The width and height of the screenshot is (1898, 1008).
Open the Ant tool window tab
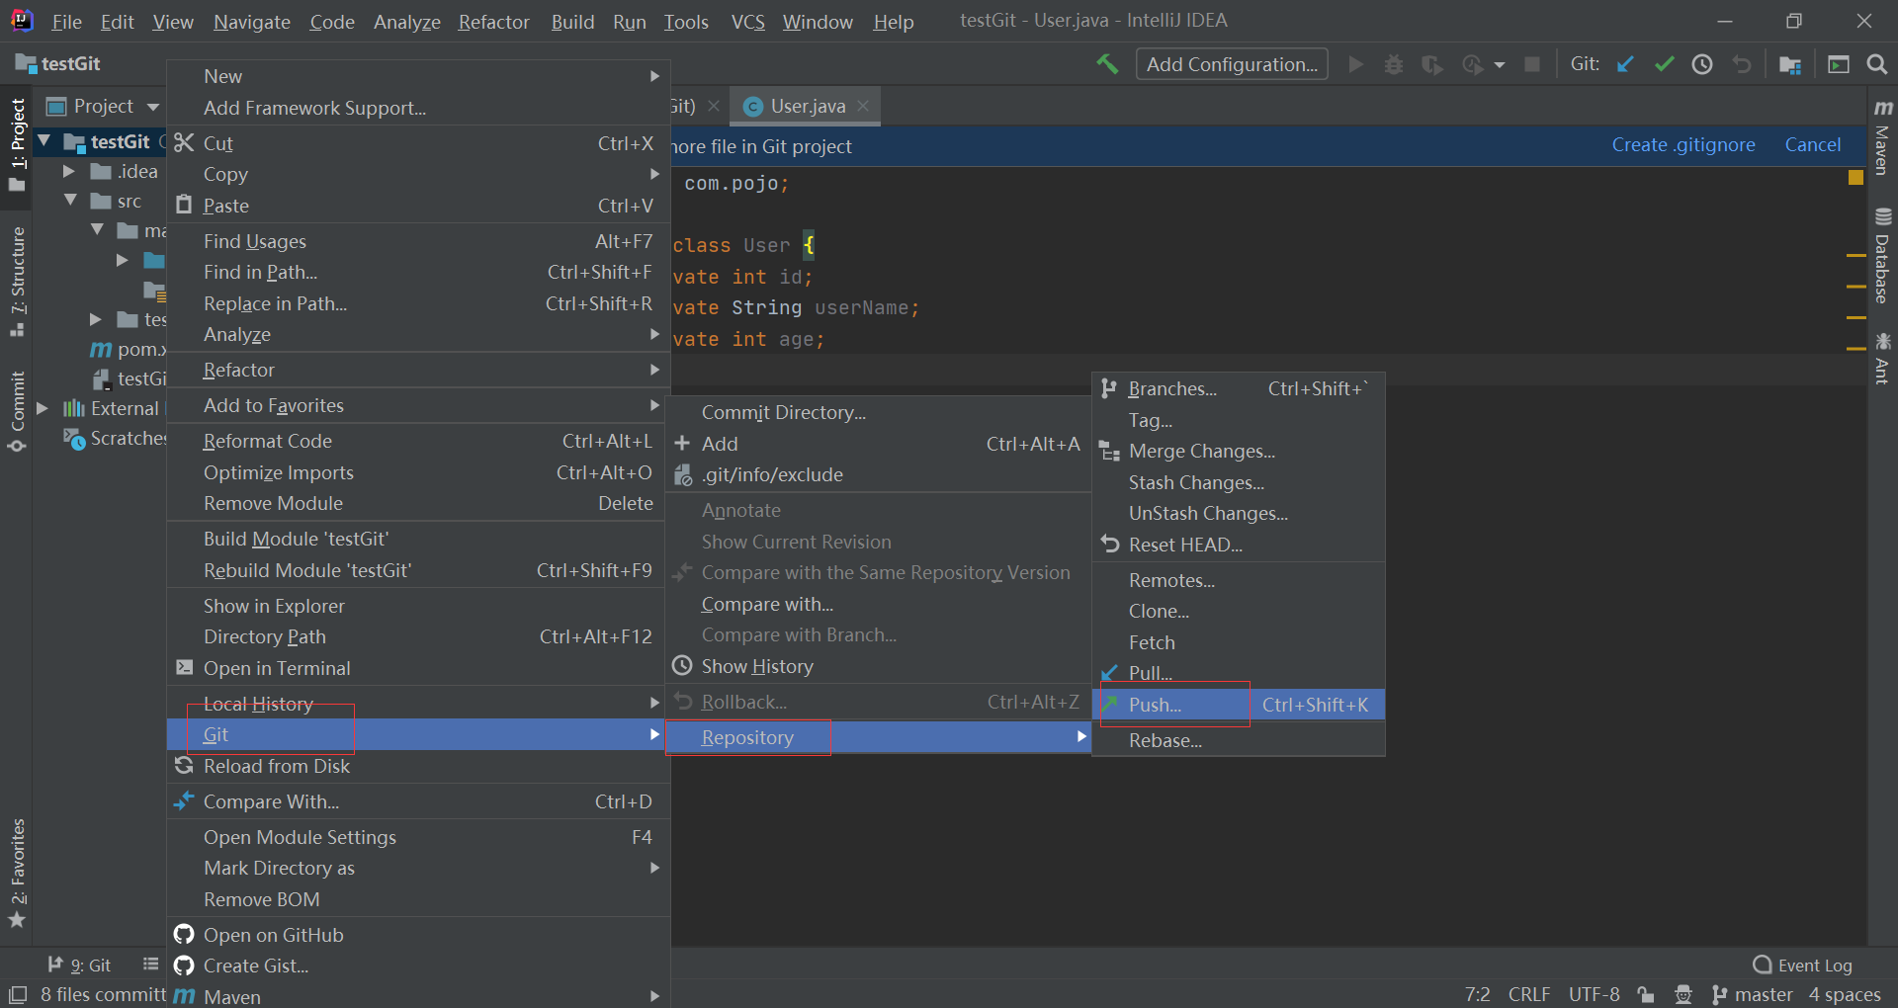coord(1882,358)
